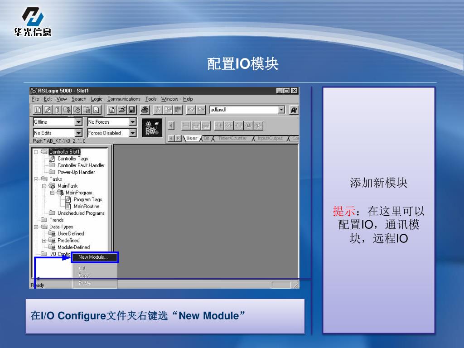Click the binoculars Find icon
Screen dimensions: 464x348
tap(294, 110)
